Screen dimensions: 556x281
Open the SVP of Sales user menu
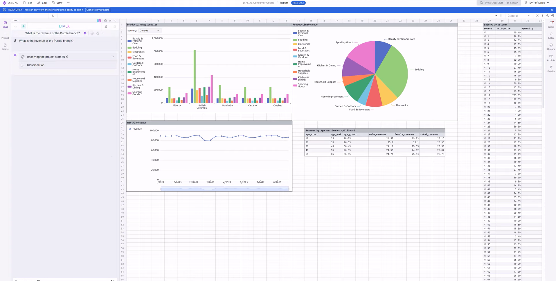pyautogui.click(x=537, y=3)
